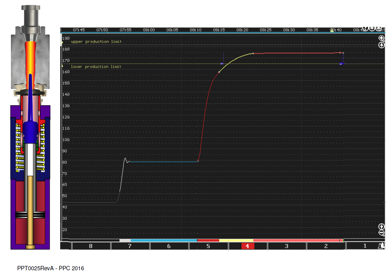Click the yellow curved section of the temperature curve
This screenshot has width=392, height=275.
[234, 60]
